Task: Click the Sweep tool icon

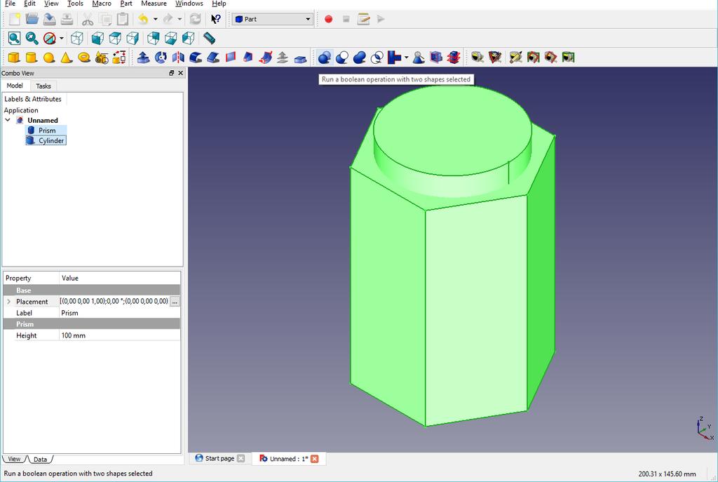Action: click(x=266, y=58)
